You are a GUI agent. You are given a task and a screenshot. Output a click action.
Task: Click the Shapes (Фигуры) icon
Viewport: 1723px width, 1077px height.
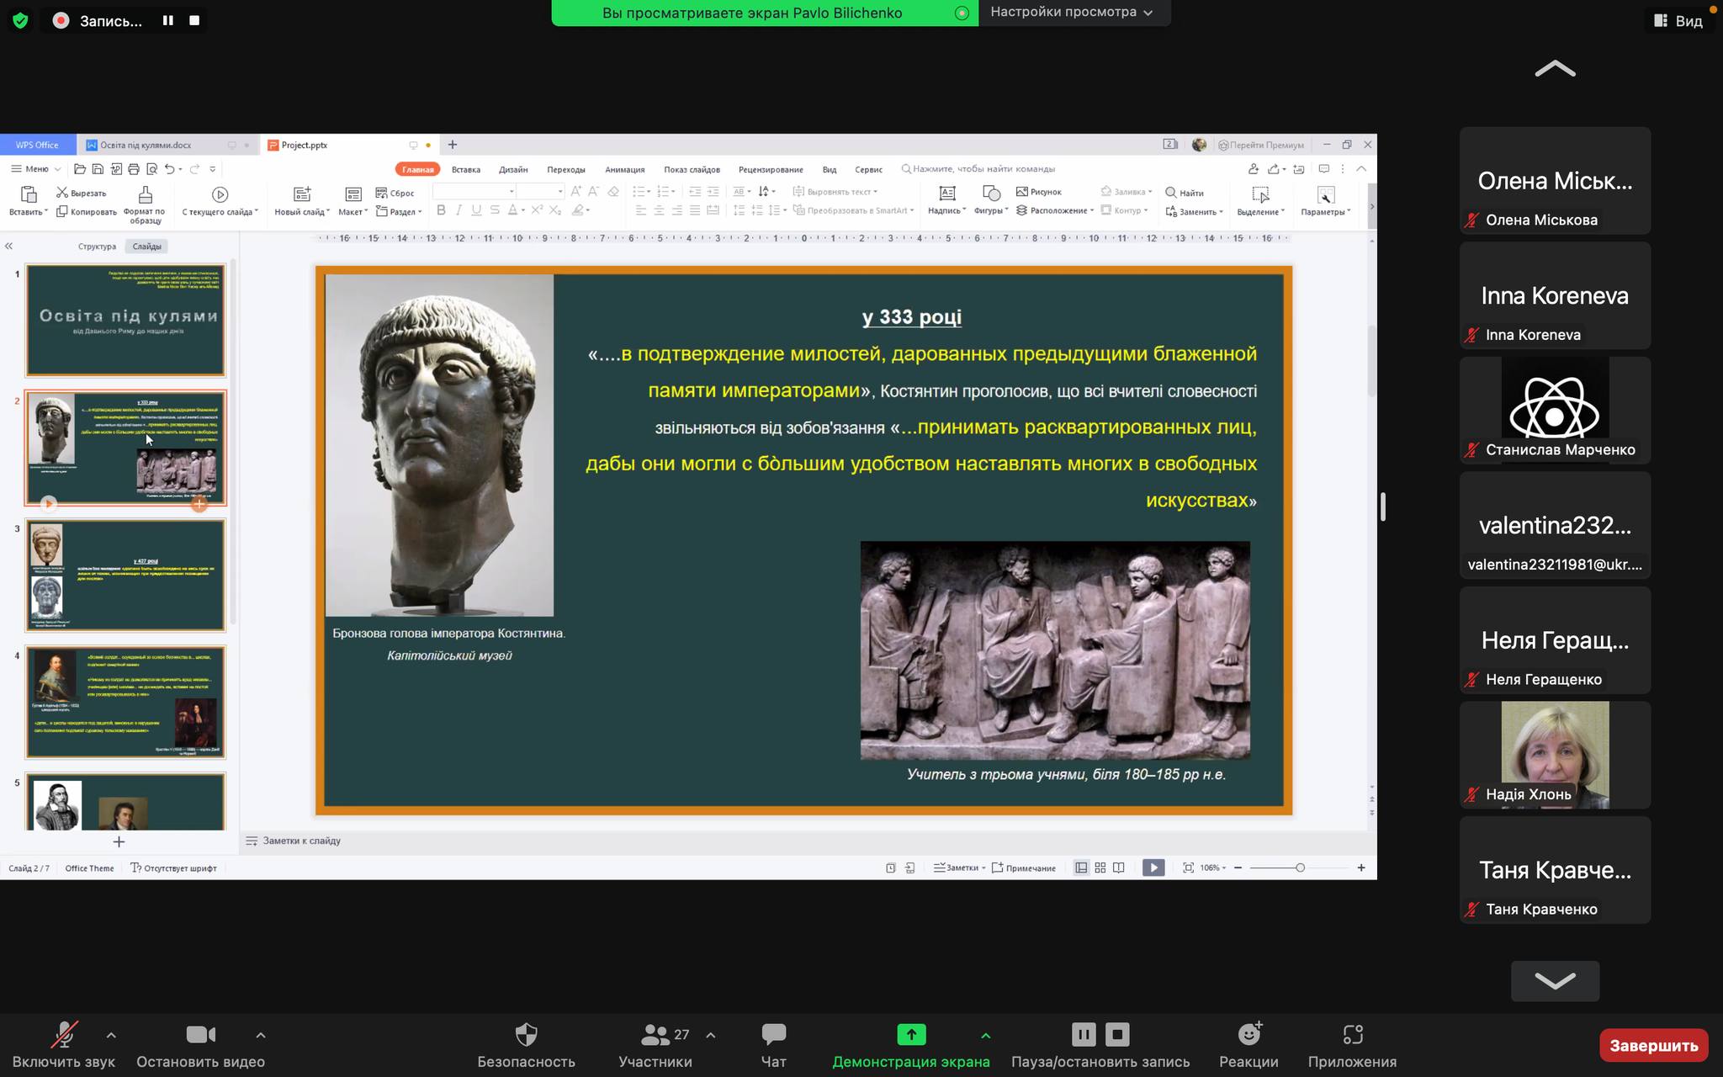coord(991,194)
